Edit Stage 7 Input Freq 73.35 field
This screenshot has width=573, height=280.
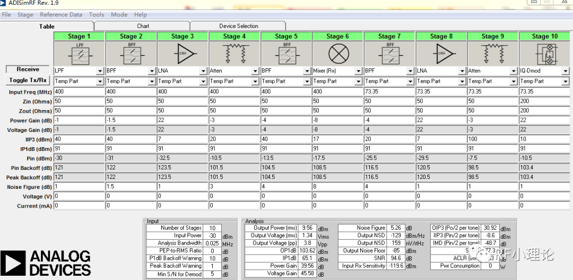click(389, 92)
